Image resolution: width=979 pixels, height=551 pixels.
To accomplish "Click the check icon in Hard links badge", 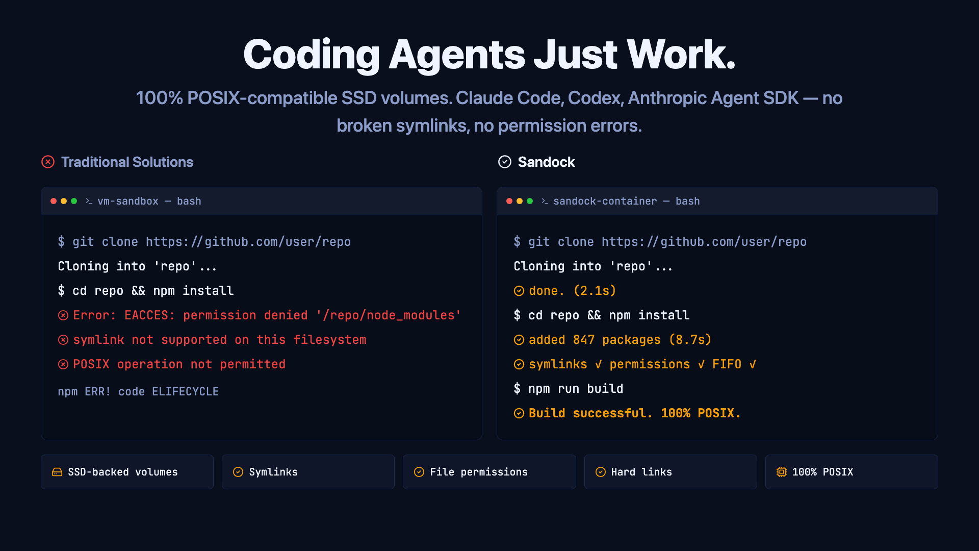I will tap(600, 472).
